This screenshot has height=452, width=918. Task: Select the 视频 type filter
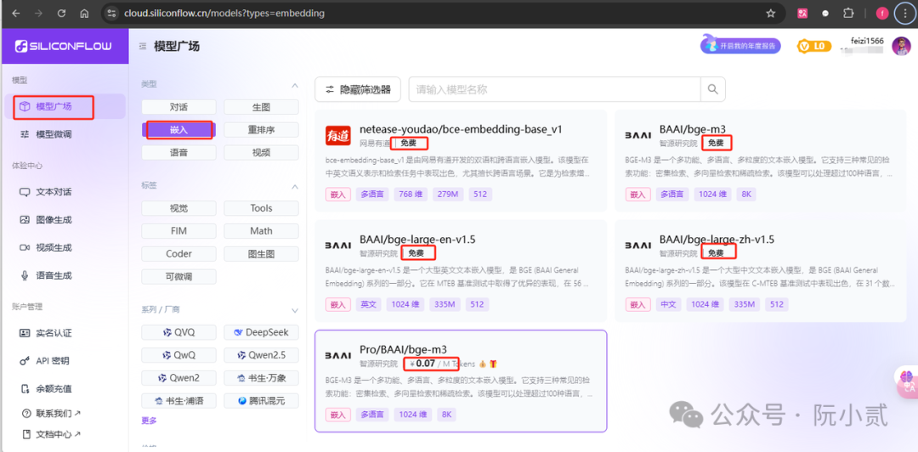tap(261, 153)
